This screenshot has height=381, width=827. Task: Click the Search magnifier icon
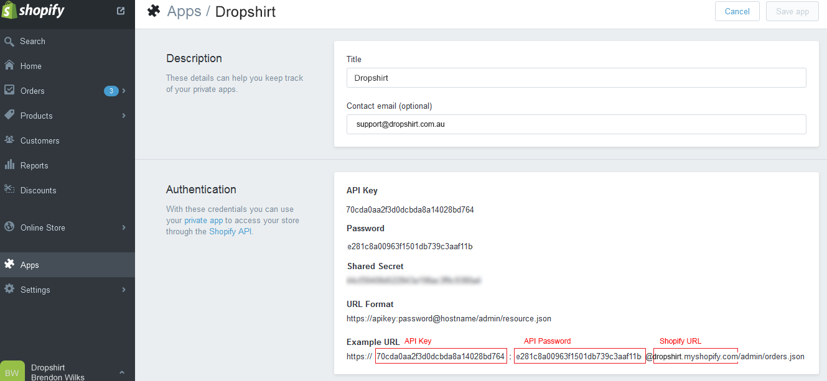coord(9,42)
